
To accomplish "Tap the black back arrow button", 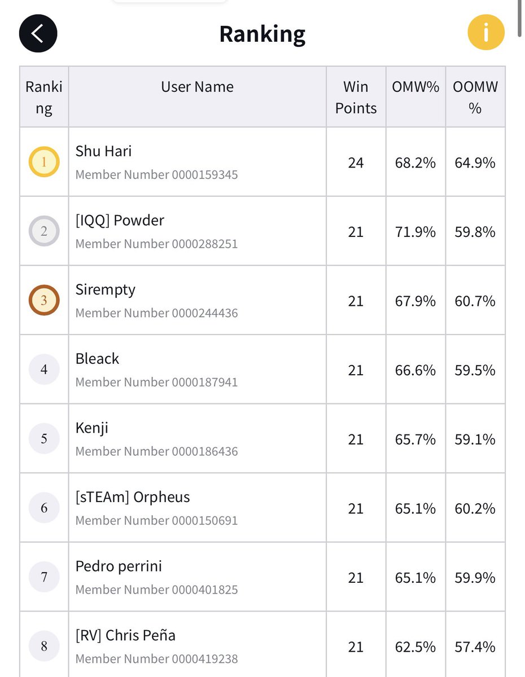I will click(38, 33).
